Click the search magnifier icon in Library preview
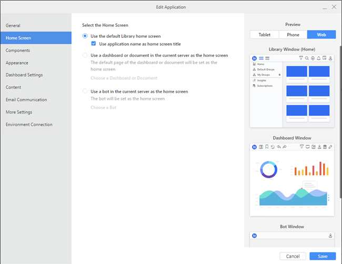Viewport: 342px width, 264px height. point(307,58)
